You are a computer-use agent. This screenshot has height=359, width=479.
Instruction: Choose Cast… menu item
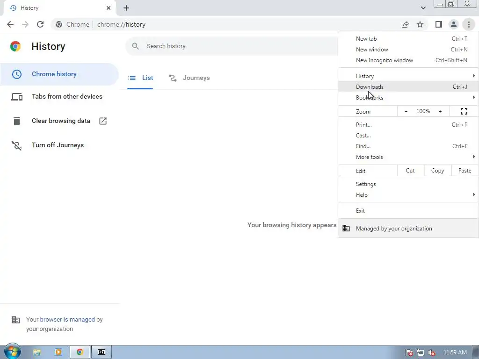408,135
